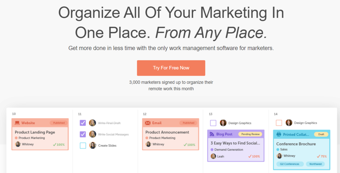This screenshot has height=173, width=340.
Task: Click the avatar beside Create Slides
Action: [x=93, y=145]
